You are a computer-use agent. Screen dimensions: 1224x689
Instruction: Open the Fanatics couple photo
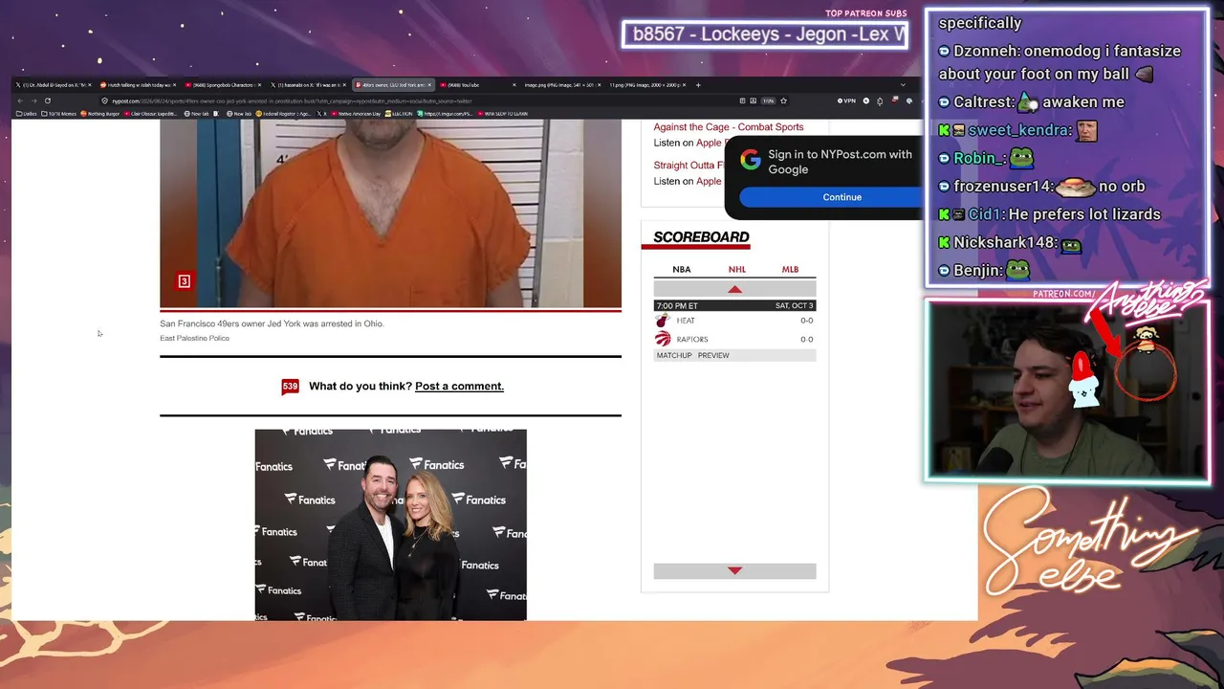point(390,524)
